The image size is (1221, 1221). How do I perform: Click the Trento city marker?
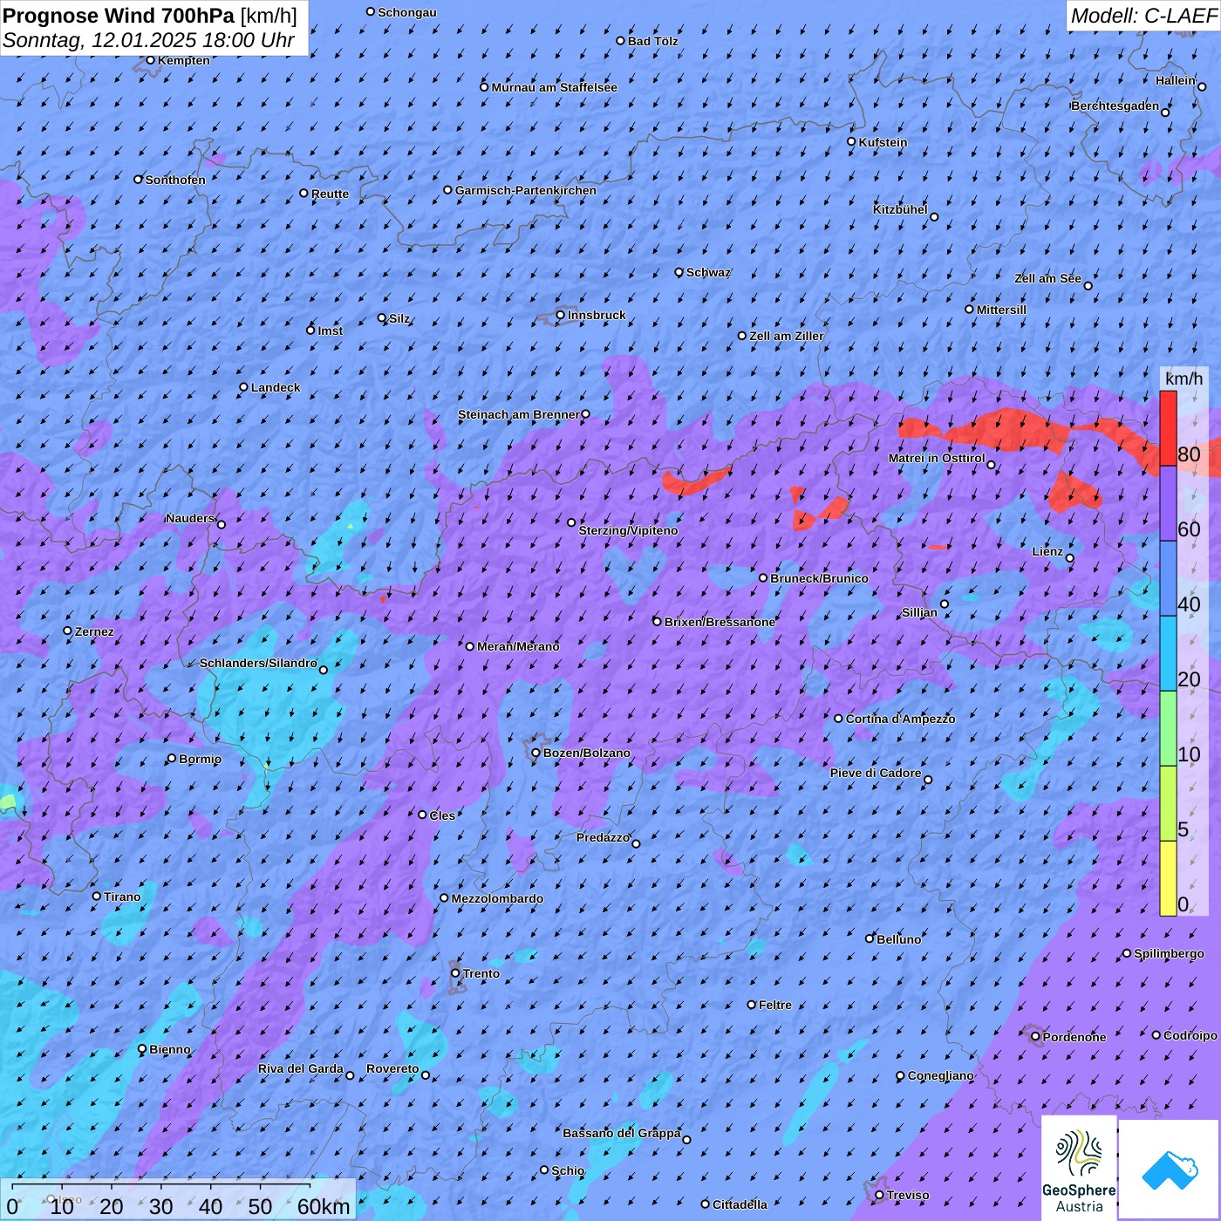coord(455,973)
